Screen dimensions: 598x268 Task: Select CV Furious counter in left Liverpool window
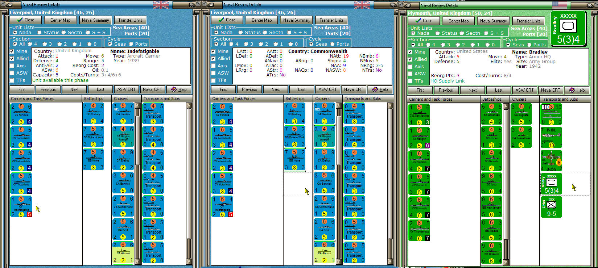(21, 114)
